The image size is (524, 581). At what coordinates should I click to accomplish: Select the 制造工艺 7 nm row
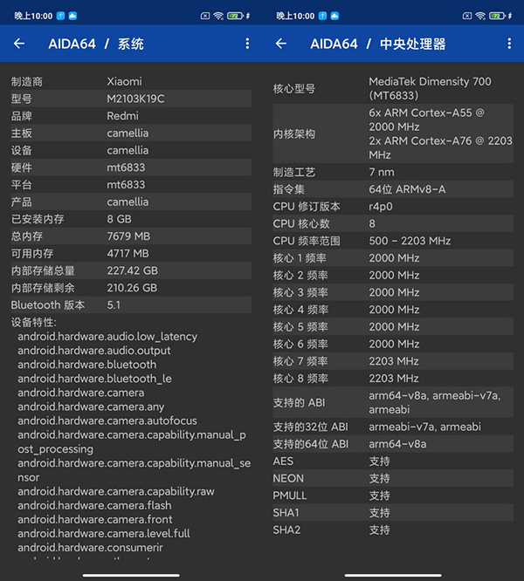coord(393,172)
